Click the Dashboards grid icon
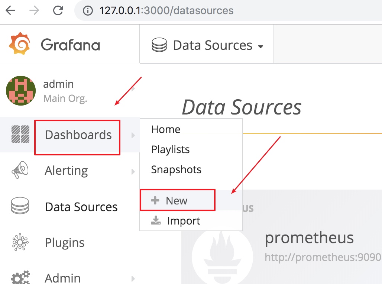Image resolution: width=382 pixels, height=284 pixels. click(x=20, y=134)
